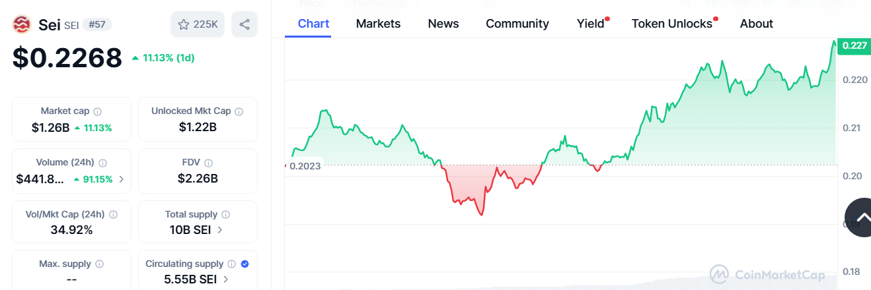Switch to the Chart tab
This screenshot has height=290, width=871.
click(x=314, y=24)
